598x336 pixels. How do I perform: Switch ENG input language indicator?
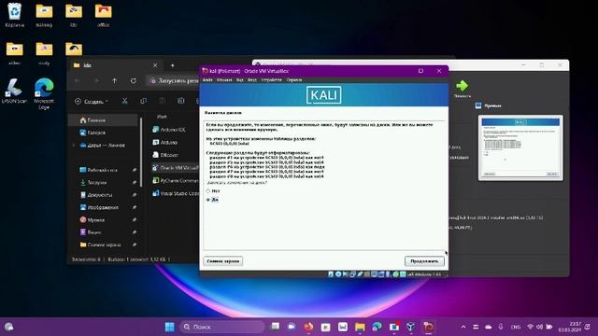tap(516, 327)
